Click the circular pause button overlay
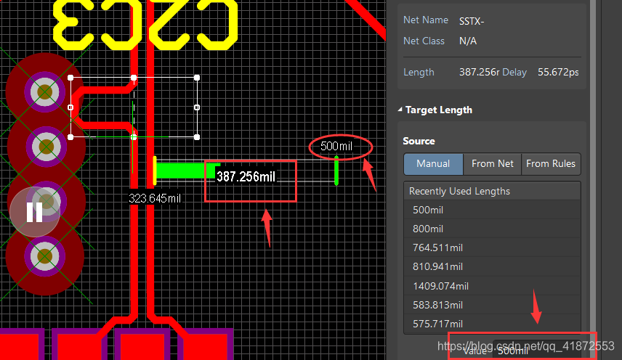Viewport: 622px width, 360px height. (34, 212)
